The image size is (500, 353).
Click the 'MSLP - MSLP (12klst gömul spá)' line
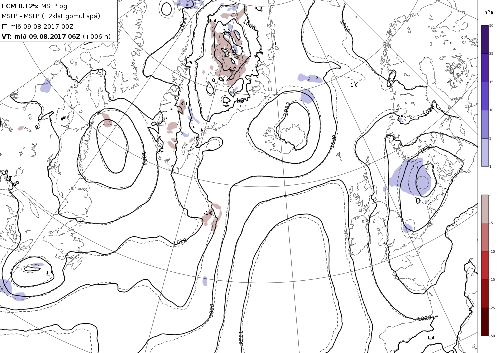pos(51,16)
